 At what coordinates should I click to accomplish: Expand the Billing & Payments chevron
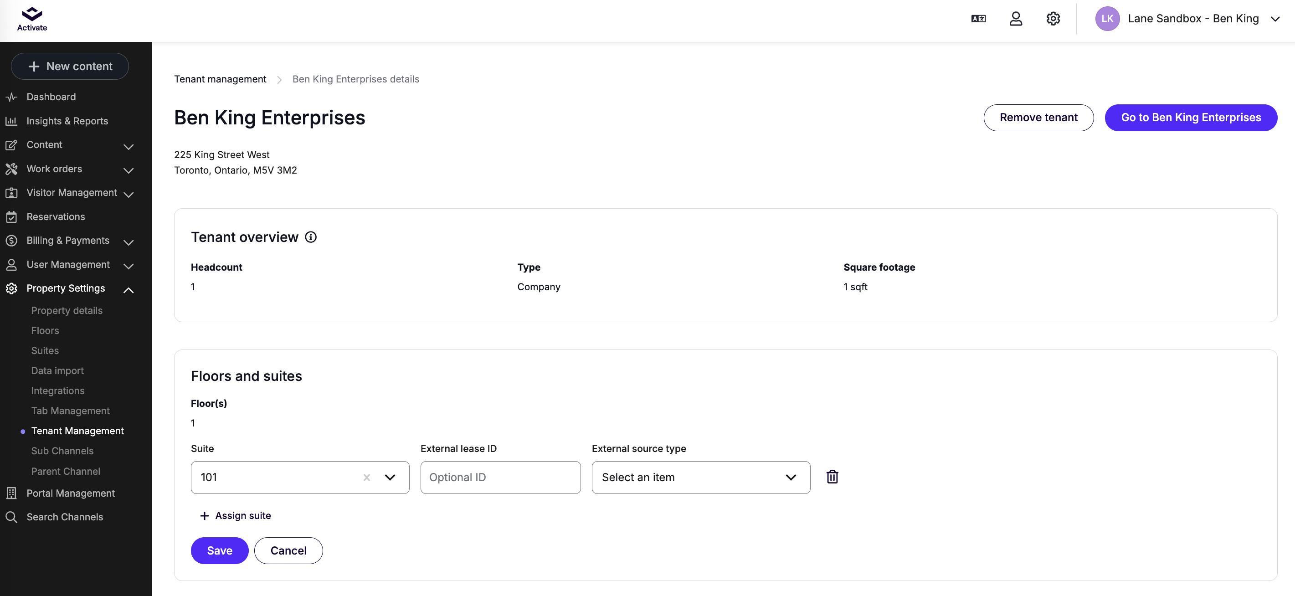[x=128, y=243]
